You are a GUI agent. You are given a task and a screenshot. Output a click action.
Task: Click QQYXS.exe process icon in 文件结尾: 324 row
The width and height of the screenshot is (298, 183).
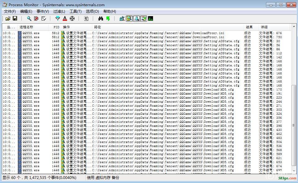click(20, 114)
